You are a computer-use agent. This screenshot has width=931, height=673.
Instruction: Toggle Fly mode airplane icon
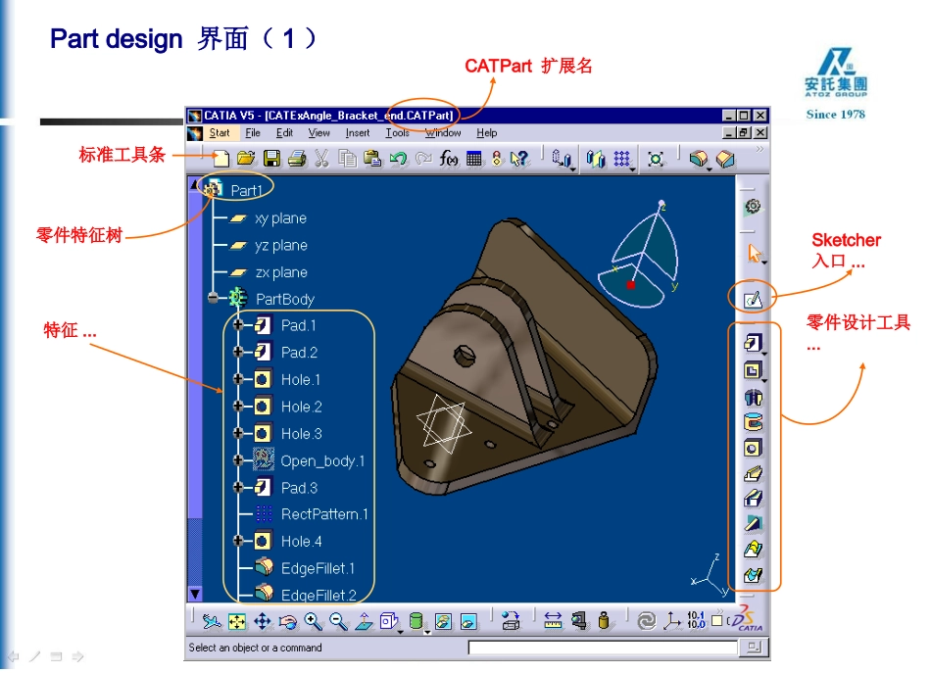[x=212, y=621]
